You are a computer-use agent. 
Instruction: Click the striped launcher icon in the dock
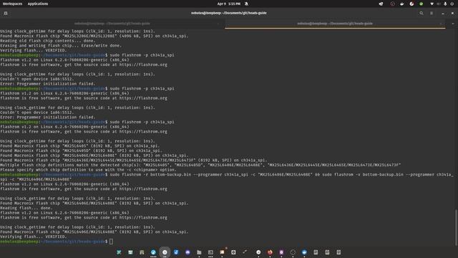point(142,252)
